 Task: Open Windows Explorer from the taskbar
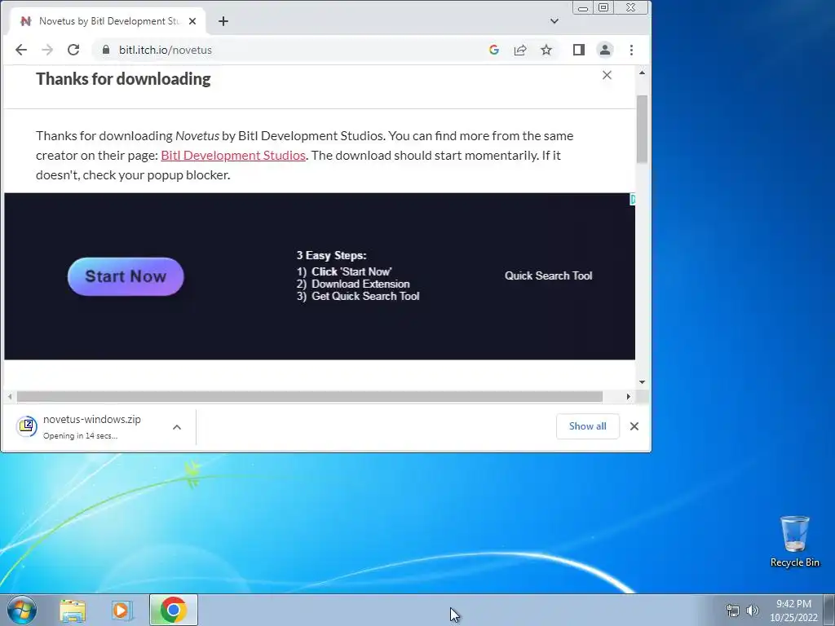coord(73,611)
